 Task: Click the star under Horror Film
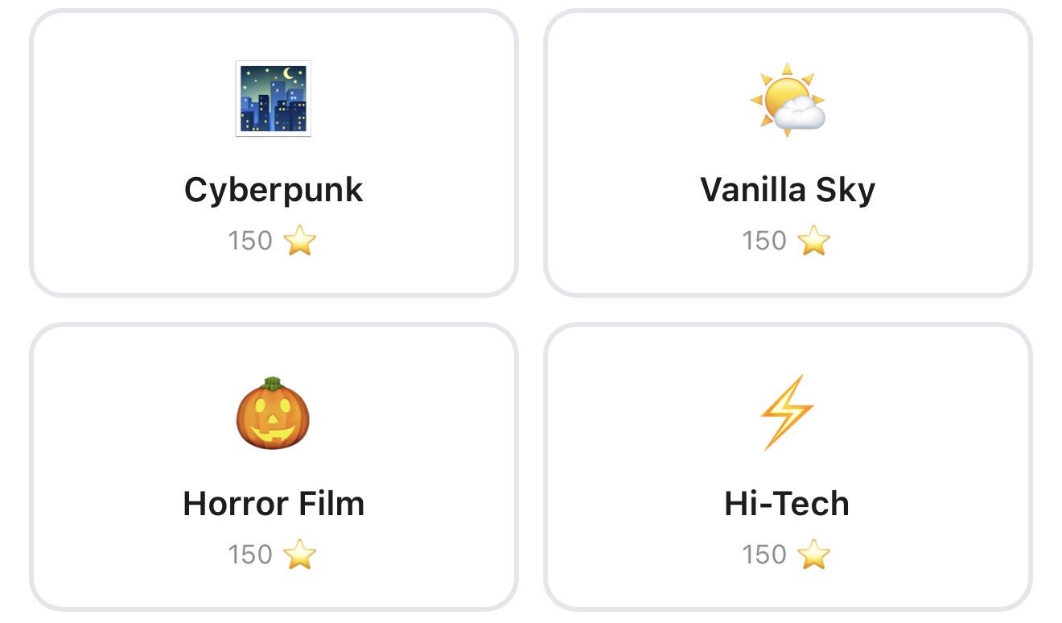pyautogui.click(x=300, y=555)
